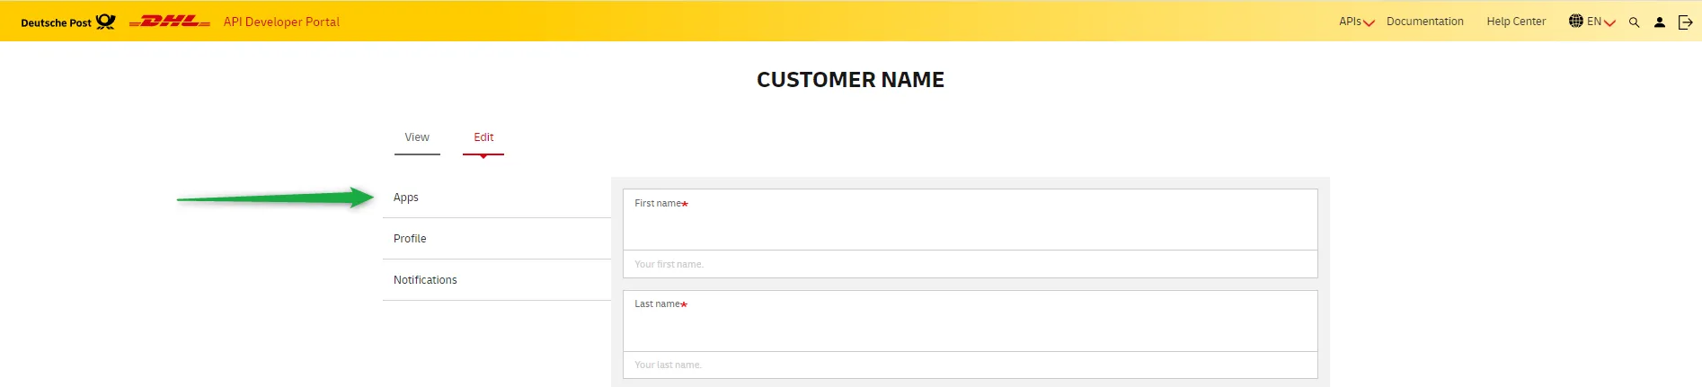
Task: Open the API Developer Portal home link
Action: pyautogui.click(x=281, y=22)
